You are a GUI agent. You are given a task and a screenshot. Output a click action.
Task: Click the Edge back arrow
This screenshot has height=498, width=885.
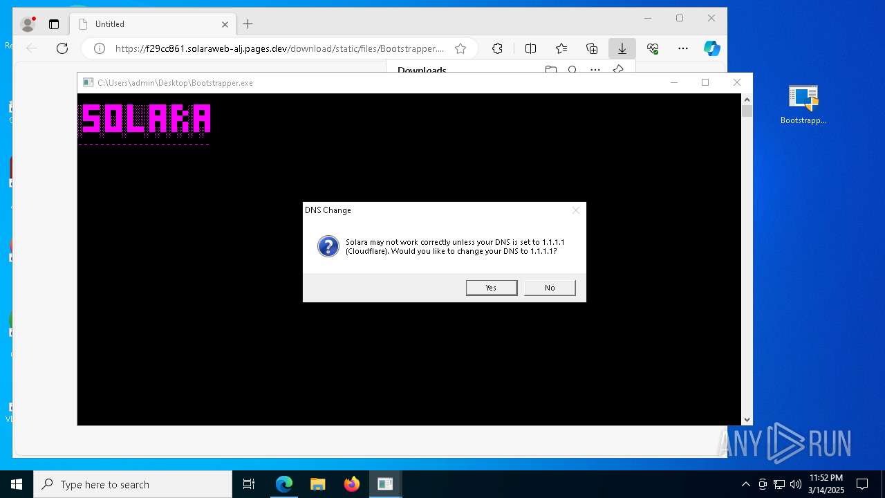click(31, 48)
